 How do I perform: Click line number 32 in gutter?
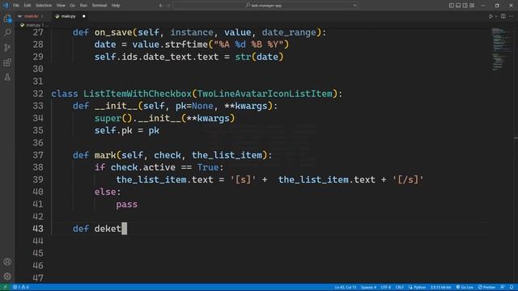[x=38, y=94]
